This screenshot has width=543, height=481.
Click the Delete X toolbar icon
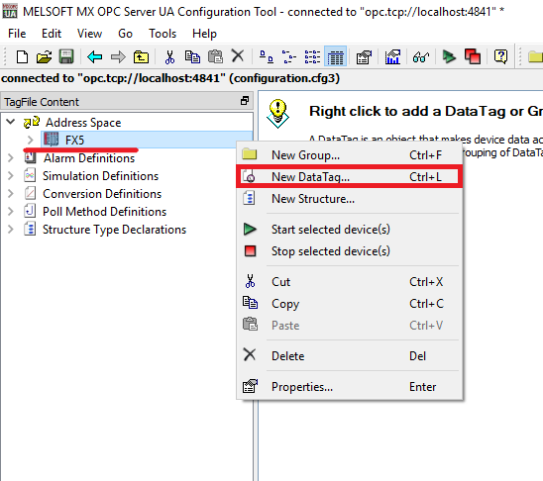point(238,56)
